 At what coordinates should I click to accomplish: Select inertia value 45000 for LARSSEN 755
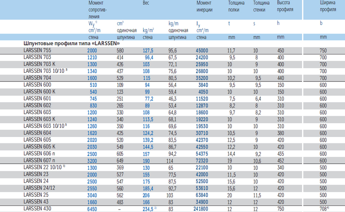coord(202,50)
